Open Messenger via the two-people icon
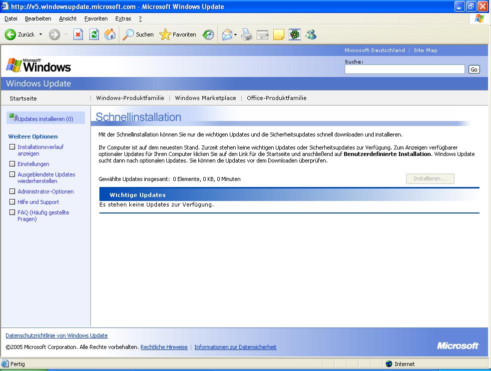Viewport: 491px width, 371px height. pos(311,34)
